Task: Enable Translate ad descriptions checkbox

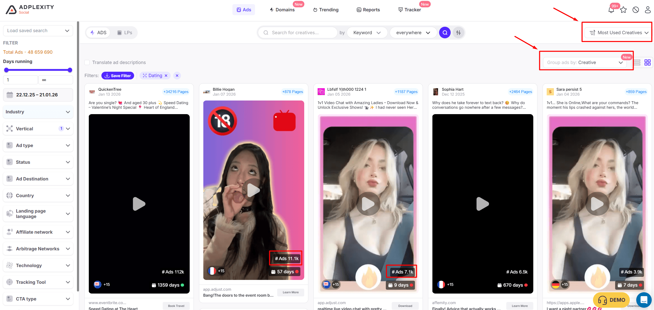Action: (87, 62)
